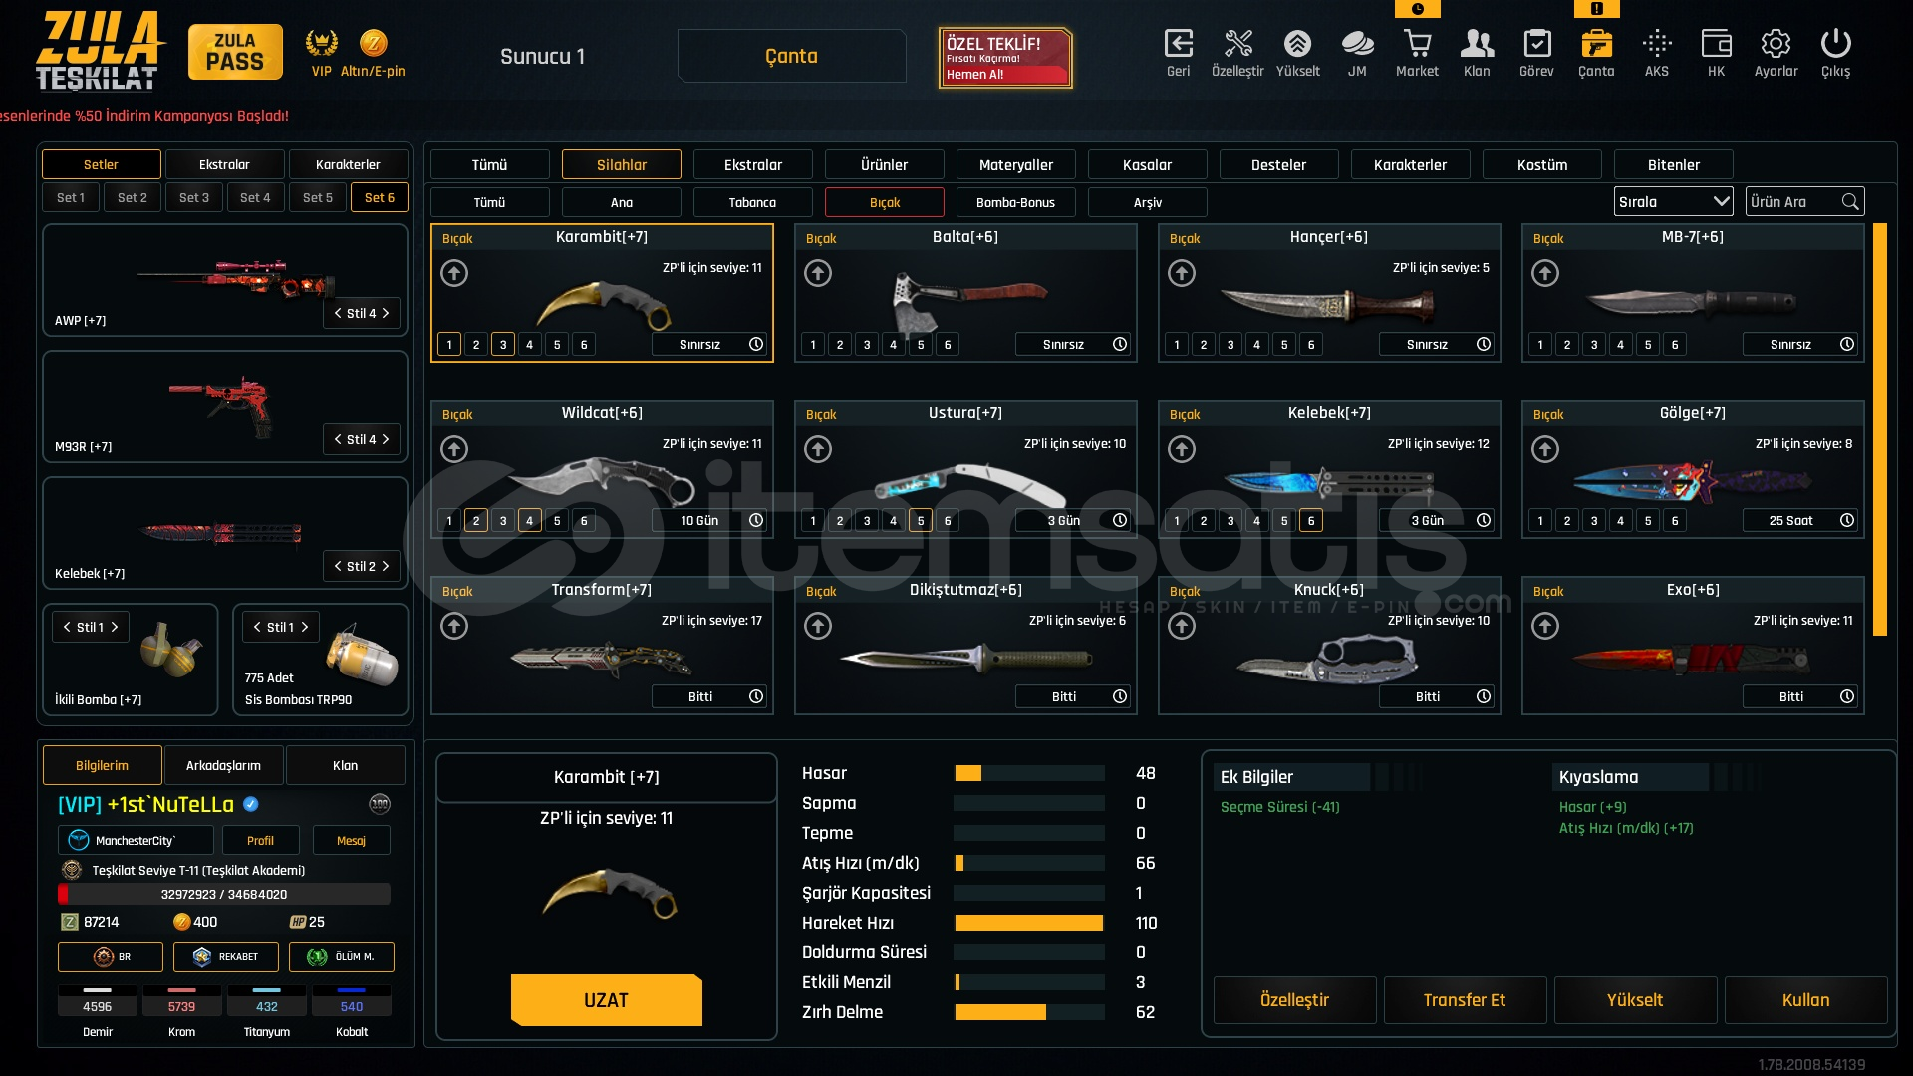Click the Transfer Et button
The height and width of the screenshot is (1076, 1913).
[x=1465, y=1000]
